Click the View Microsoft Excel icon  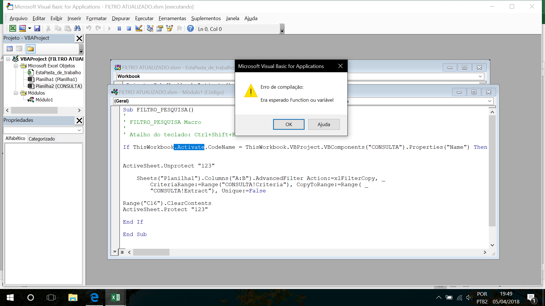tap(13, 28)
